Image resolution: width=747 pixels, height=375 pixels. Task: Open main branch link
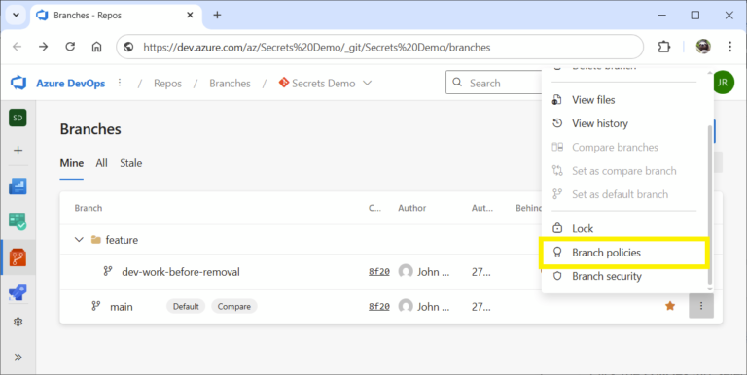[x=122, y=307]
